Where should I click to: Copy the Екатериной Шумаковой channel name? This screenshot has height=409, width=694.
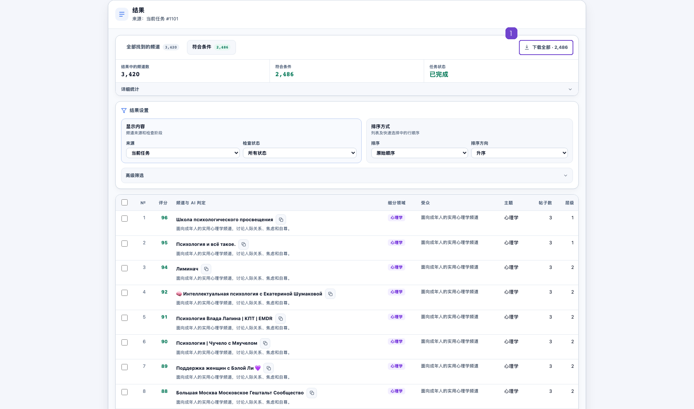pyautogui.click(x=330, y=294)
